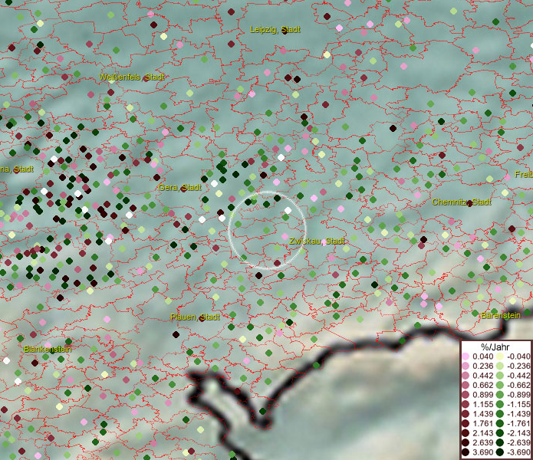
Task: Click the data point inside the Gera, Stadt label
Action: [183, 188]
